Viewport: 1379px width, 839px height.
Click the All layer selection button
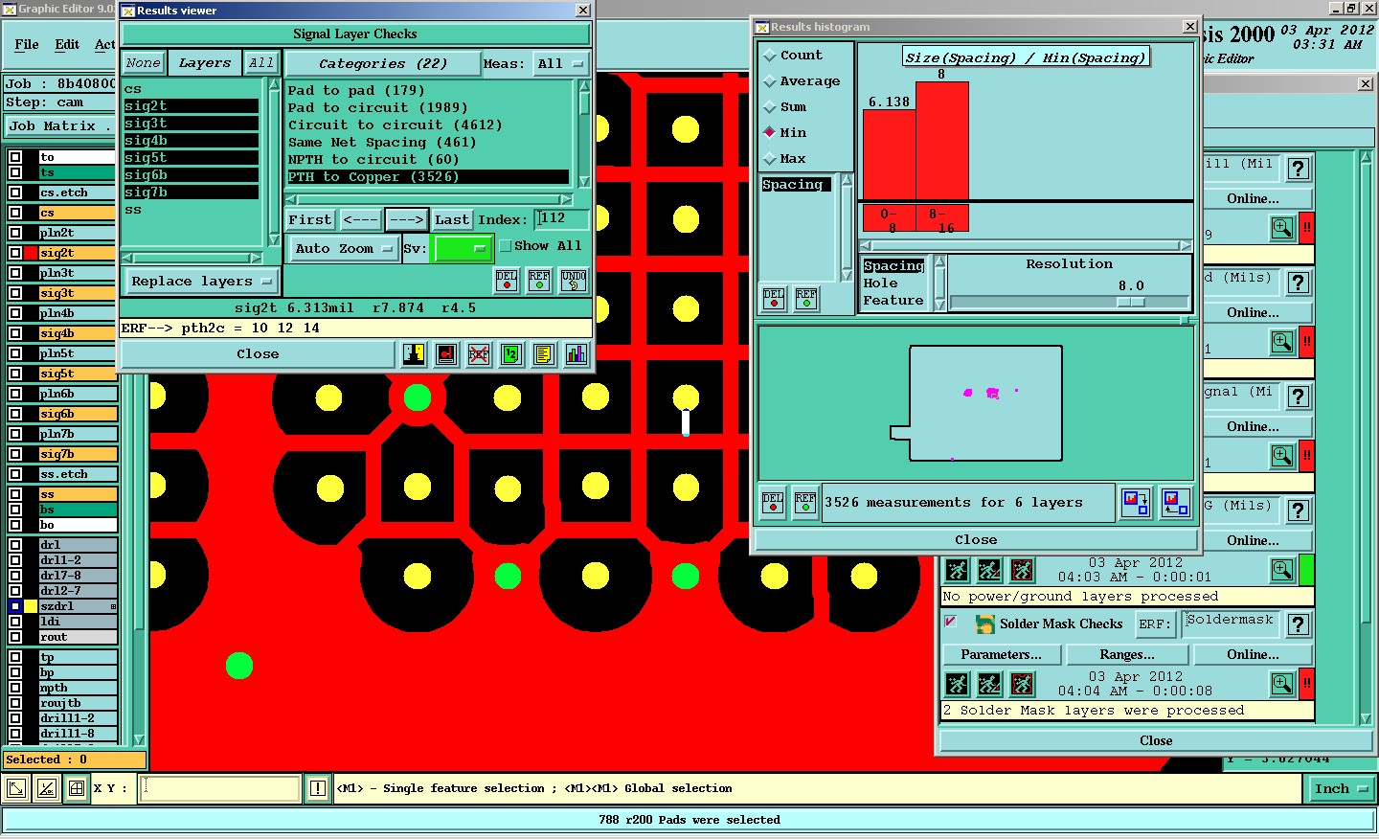point(260,63)
